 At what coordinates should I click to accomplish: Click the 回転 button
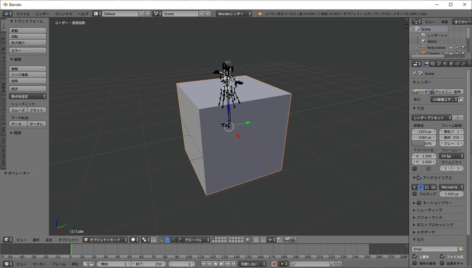[x=28, y=37]
